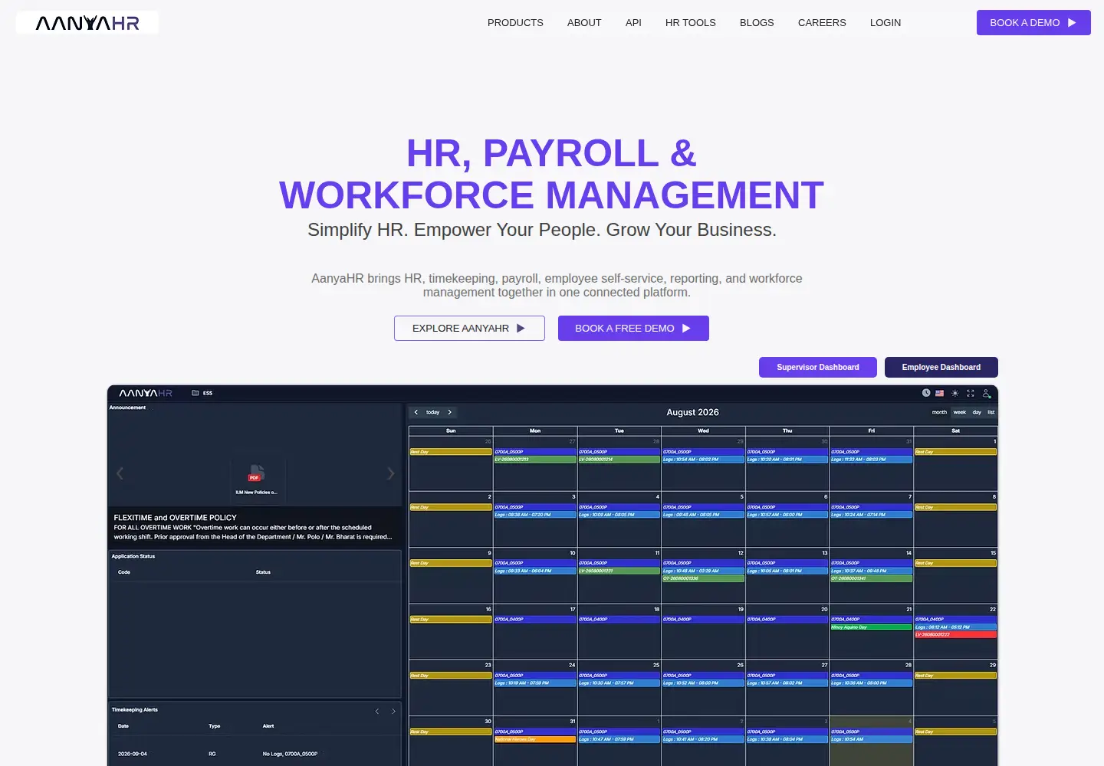Show next Timekeeping Alerts page
The image size is (1104, 766).
click(394, 712)
